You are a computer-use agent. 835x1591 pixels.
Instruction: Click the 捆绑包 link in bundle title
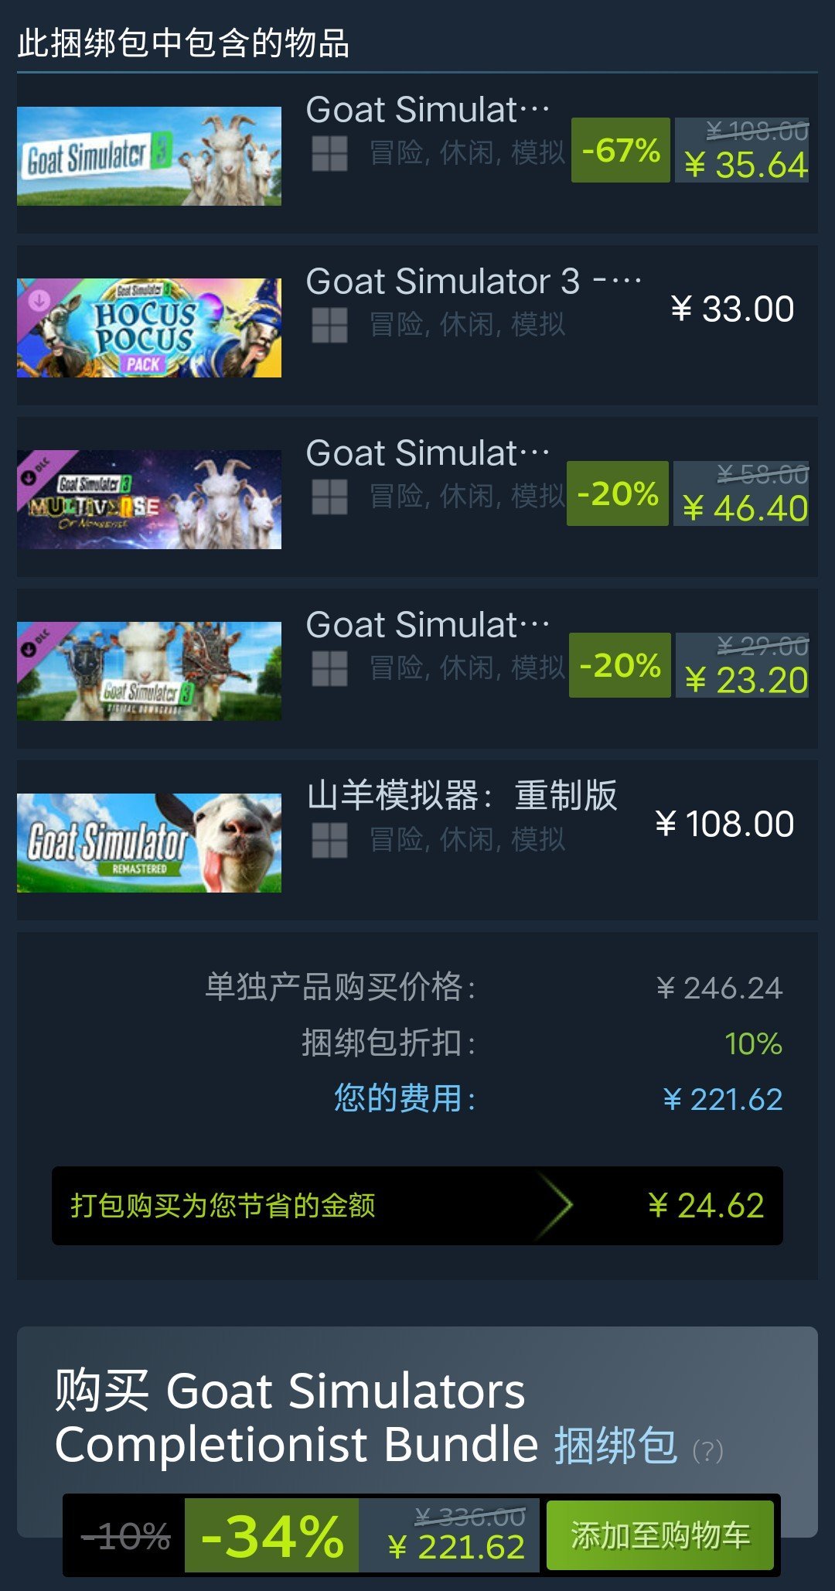pyautogui.click(x=615, y=1445)
